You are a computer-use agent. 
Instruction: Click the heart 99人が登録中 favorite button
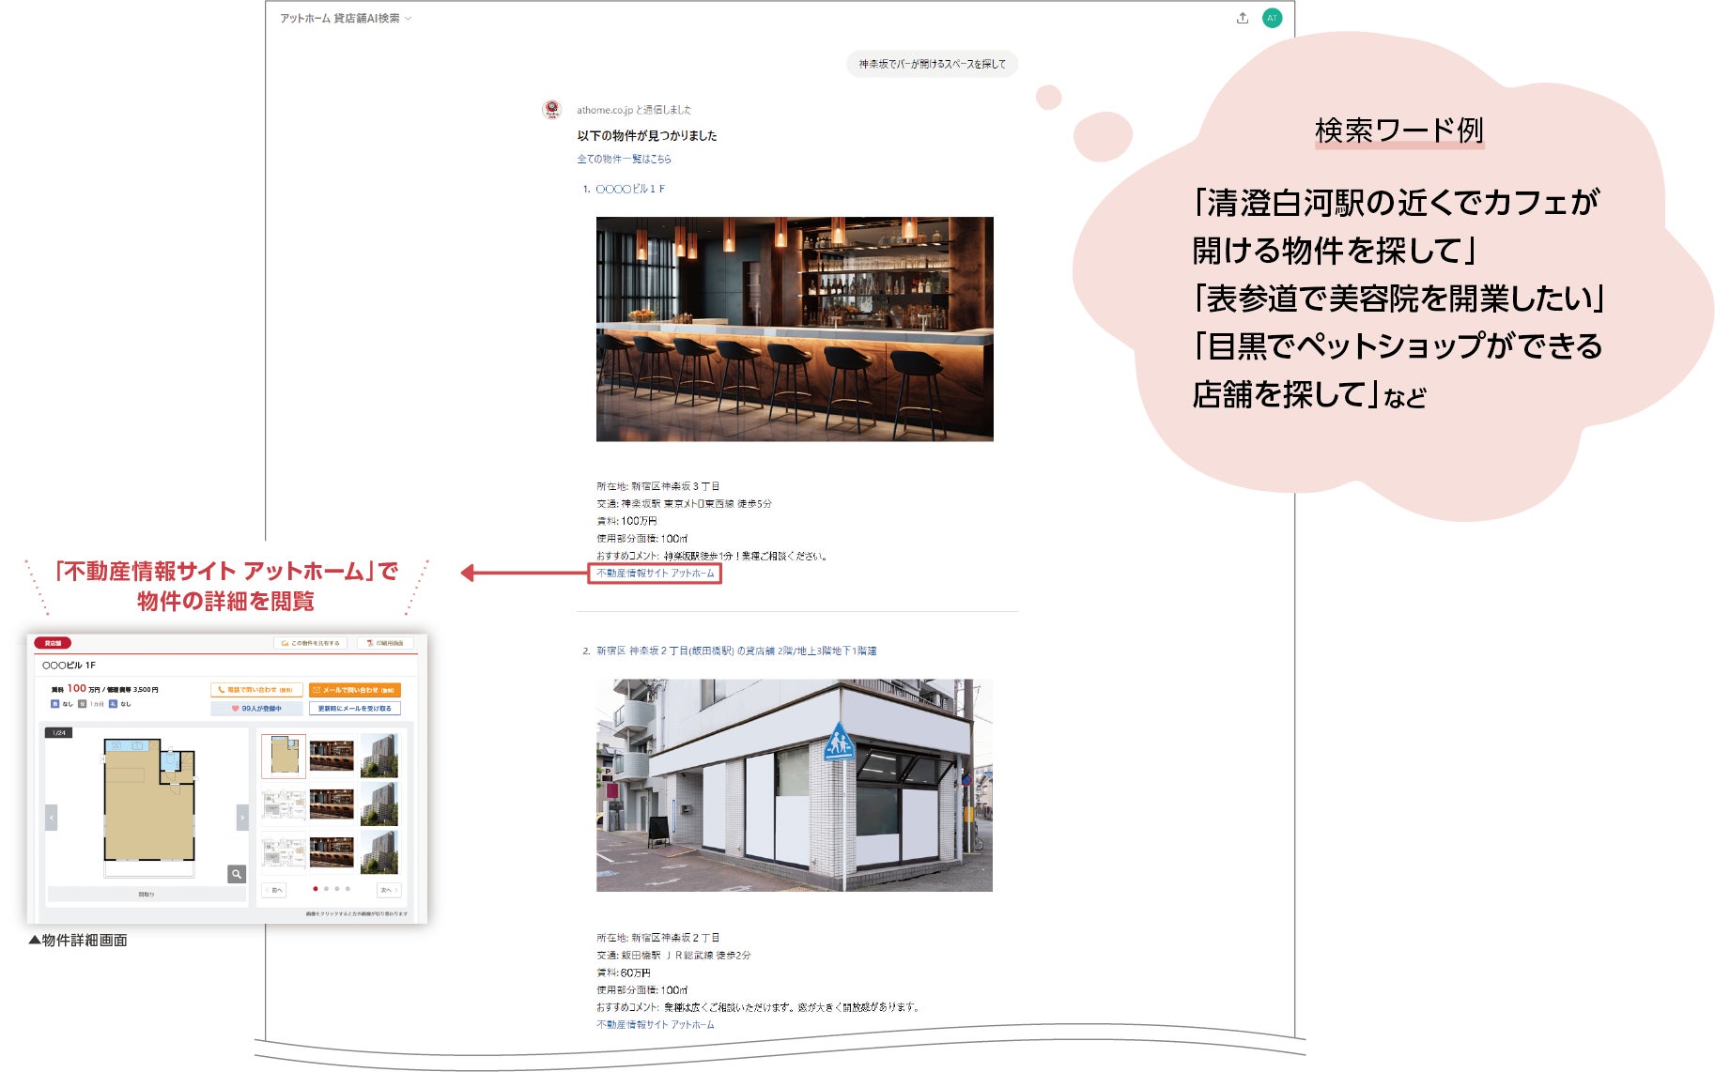tap(256, 709)
